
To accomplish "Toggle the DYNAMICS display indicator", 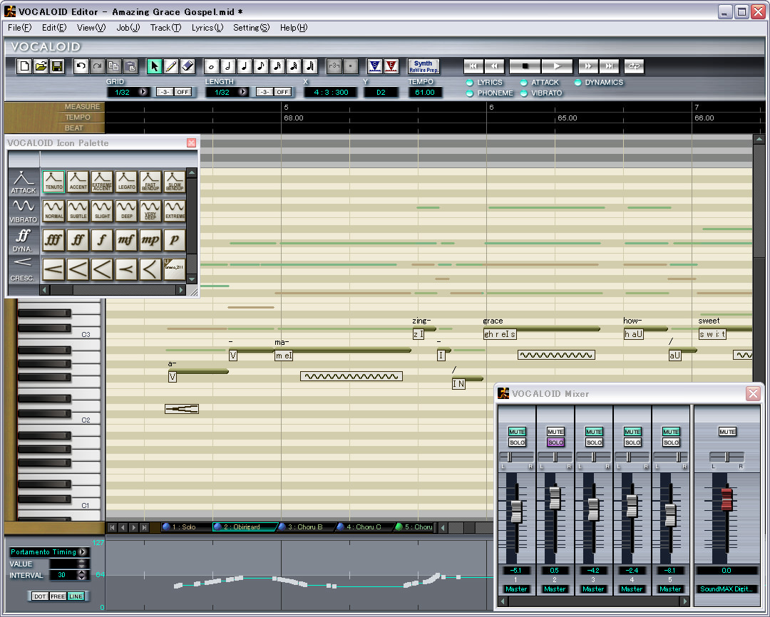I will click(577, 83).
